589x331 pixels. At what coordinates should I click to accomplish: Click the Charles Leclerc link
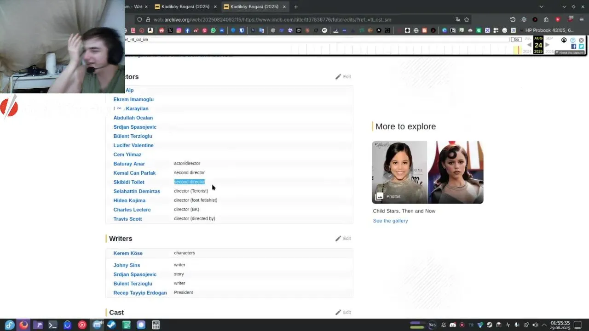tap(132, 210)
